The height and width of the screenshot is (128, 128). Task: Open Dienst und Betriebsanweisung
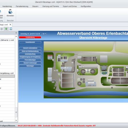click(x=30, y=51)
